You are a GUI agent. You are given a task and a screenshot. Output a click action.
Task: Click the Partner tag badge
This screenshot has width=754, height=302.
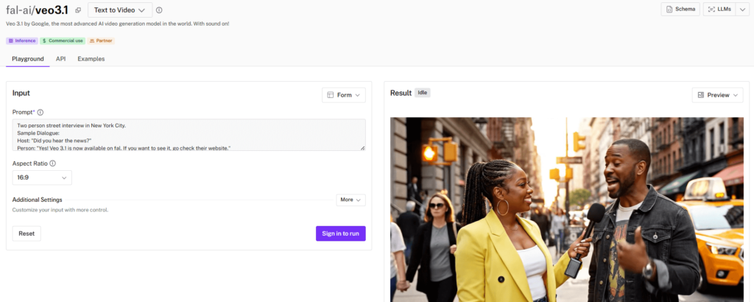click(102, 41)
